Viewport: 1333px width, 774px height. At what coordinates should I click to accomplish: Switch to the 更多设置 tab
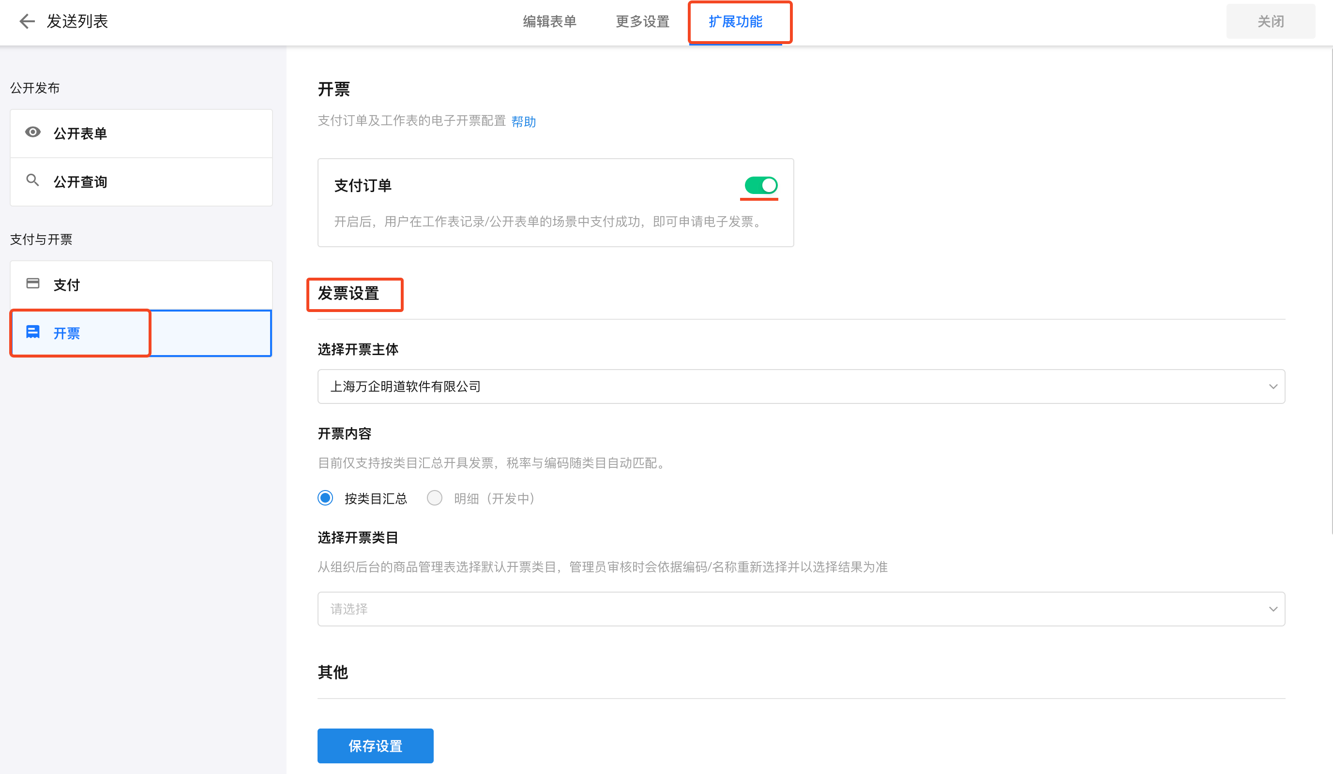tap(643, 22)
